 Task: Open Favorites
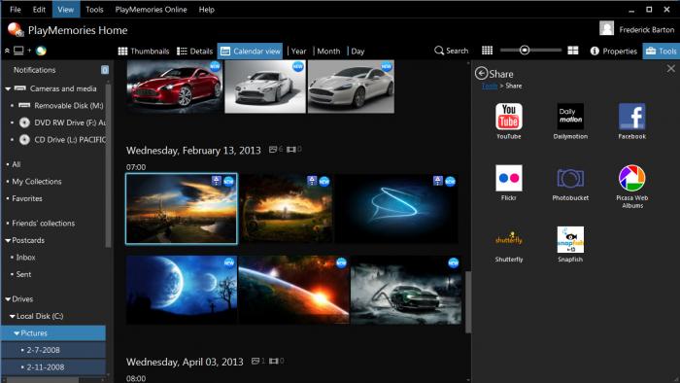(x=27, y=198)
